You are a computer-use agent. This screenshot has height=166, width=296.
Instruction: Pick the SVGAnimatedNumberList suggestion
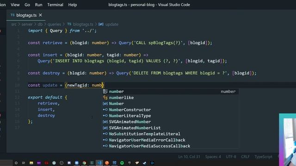pos(170,128)
